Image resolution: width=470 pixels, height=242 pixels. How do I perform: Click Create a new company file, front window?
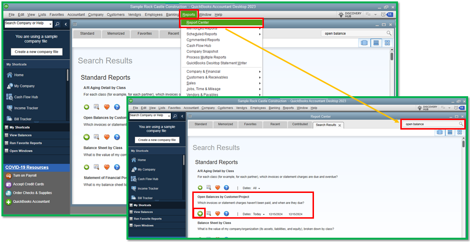[x=157, y=140]
